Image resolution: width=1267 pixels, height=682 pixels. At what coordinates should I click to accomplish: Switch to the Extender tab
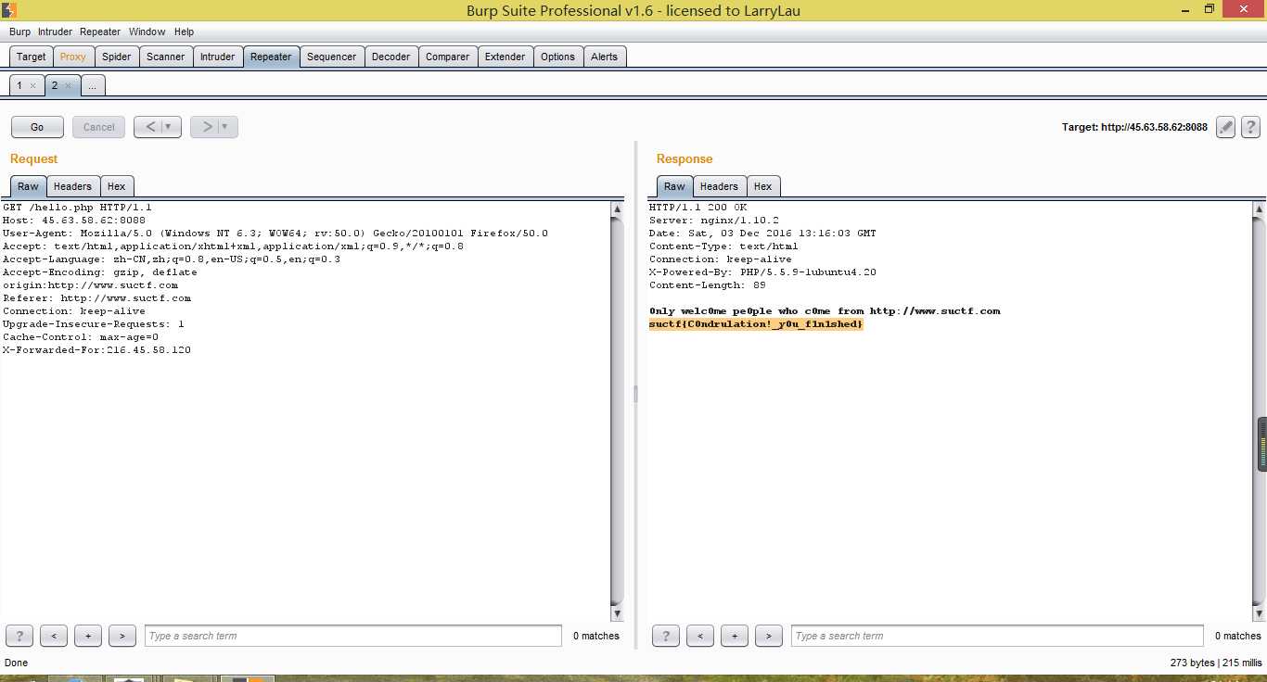506,57
